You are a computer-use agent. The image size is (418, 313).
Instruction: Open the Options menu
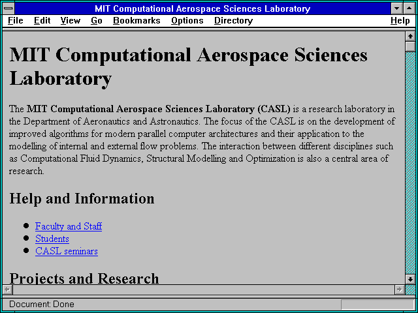pyautogui.click(x=187, y=21)
